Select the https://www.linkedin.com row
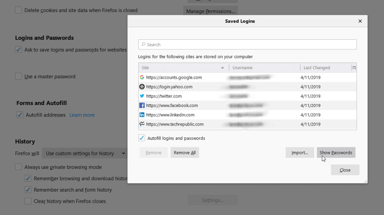This screenshot has width=384, height=215. coord(247,114)
